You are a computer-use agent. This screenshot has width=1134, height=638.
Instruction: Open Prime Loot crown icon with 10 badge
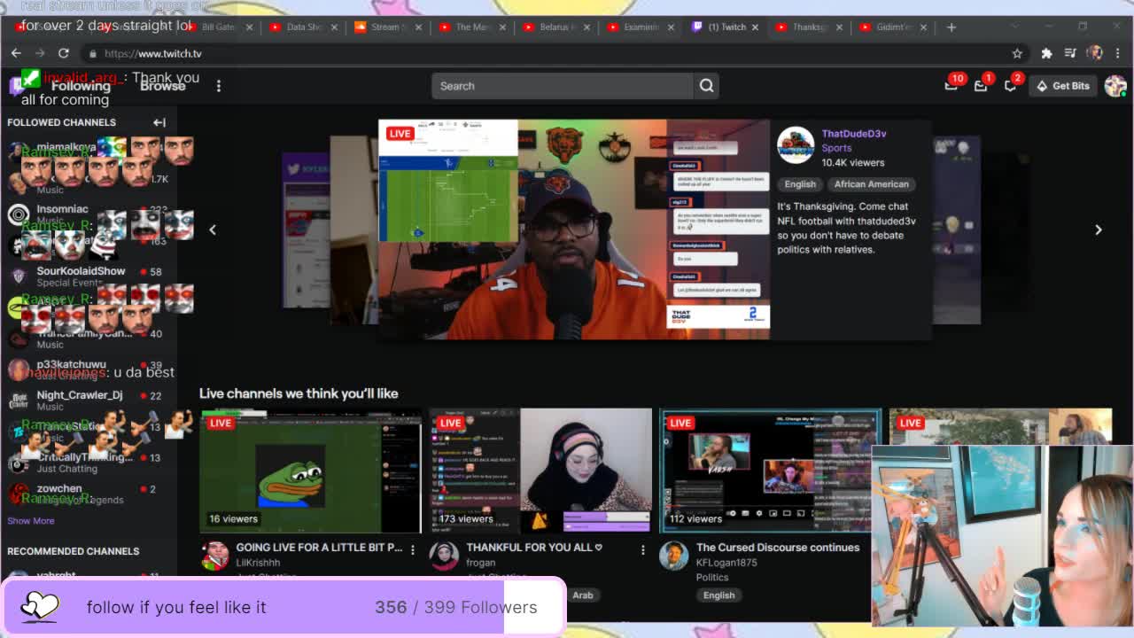tap(951, 86)
